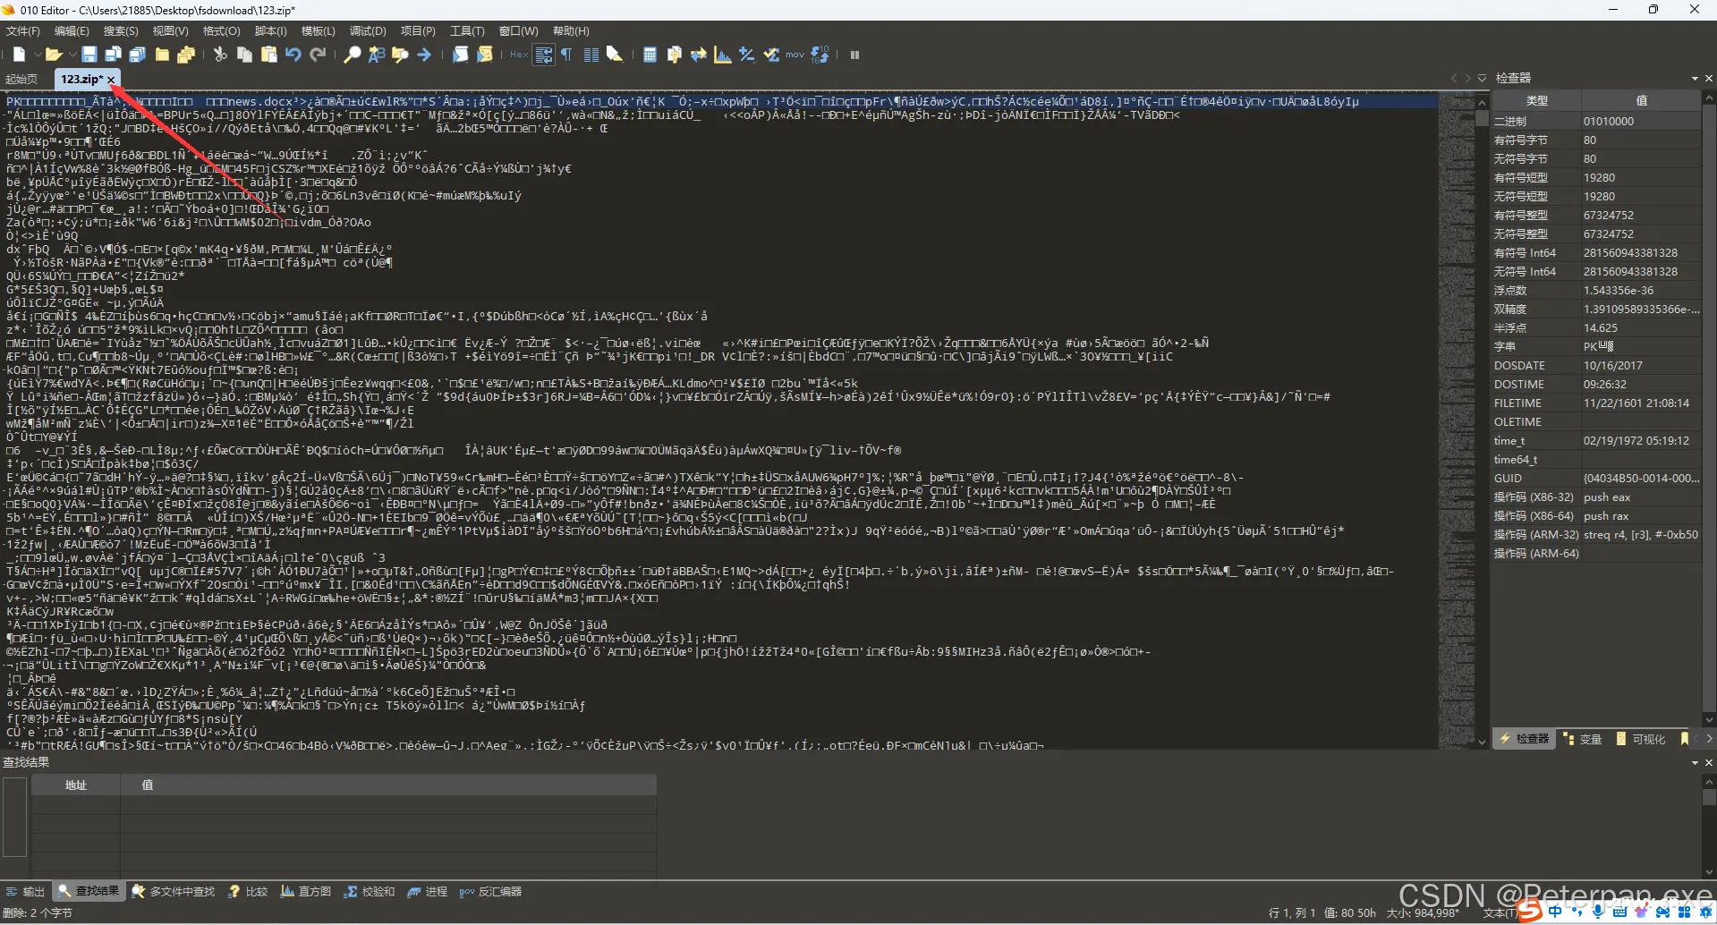
Task: Open the 工具(T) menu
Action: click(467, 30)
